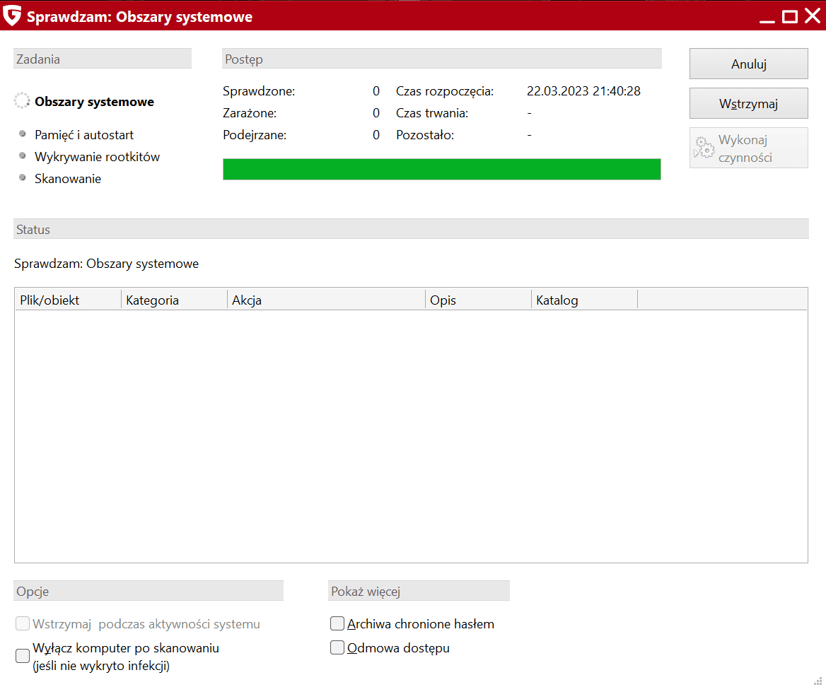Minimize the scan window
This screenshot has height=687, width=826.
767,16
